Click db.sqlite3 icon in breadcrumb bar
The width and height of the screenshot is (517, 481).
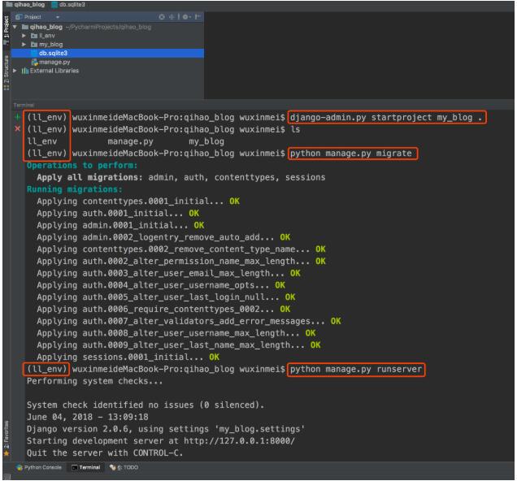coord(54,5)
